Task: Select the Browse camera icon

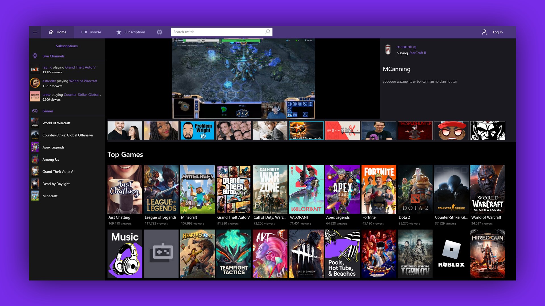Action: click(84, 32)
